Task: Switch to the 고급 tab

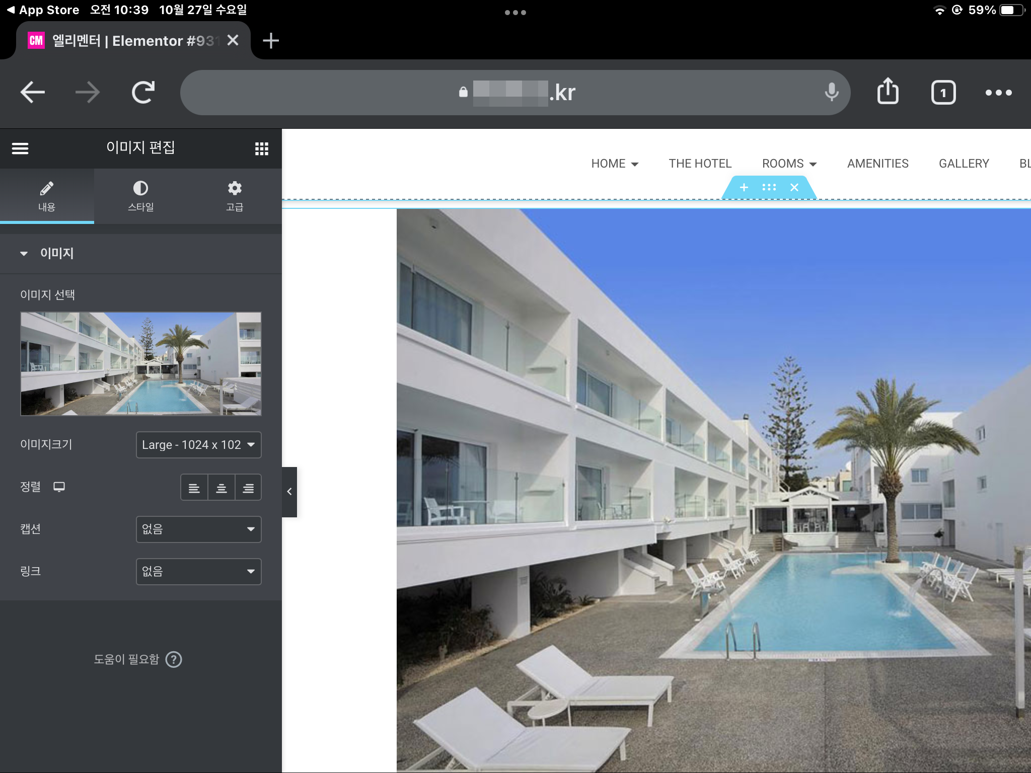Action: click(x=235, y=196)
